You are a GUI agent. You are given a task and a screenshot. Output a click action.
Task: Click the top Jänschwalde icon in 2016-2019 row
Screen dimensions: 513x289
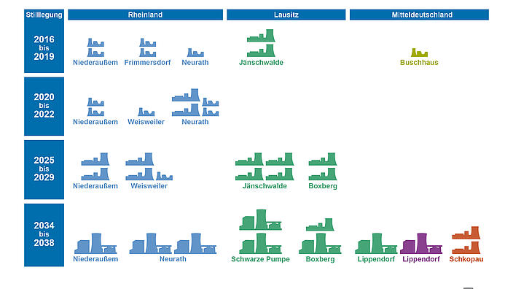tap(261, 35)
